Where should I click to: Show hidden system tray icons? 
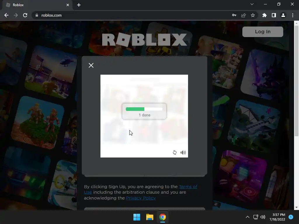pyautogui.click(x=248, y=217)
